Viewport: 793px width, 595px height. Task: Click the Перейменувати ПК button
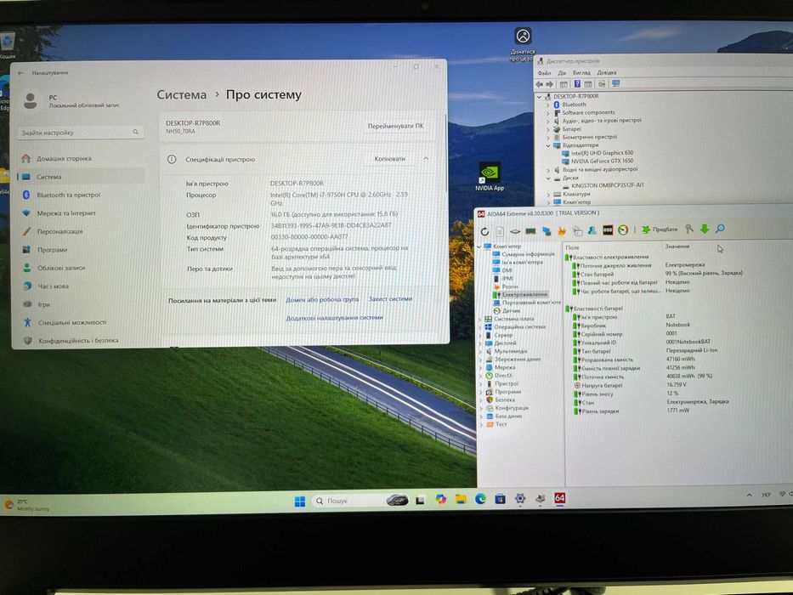[x=395, y=126]
